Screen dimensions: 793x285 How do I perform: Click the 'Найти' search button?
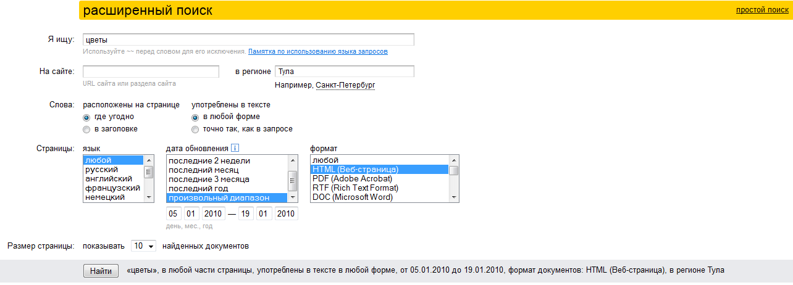coord(101,271)
